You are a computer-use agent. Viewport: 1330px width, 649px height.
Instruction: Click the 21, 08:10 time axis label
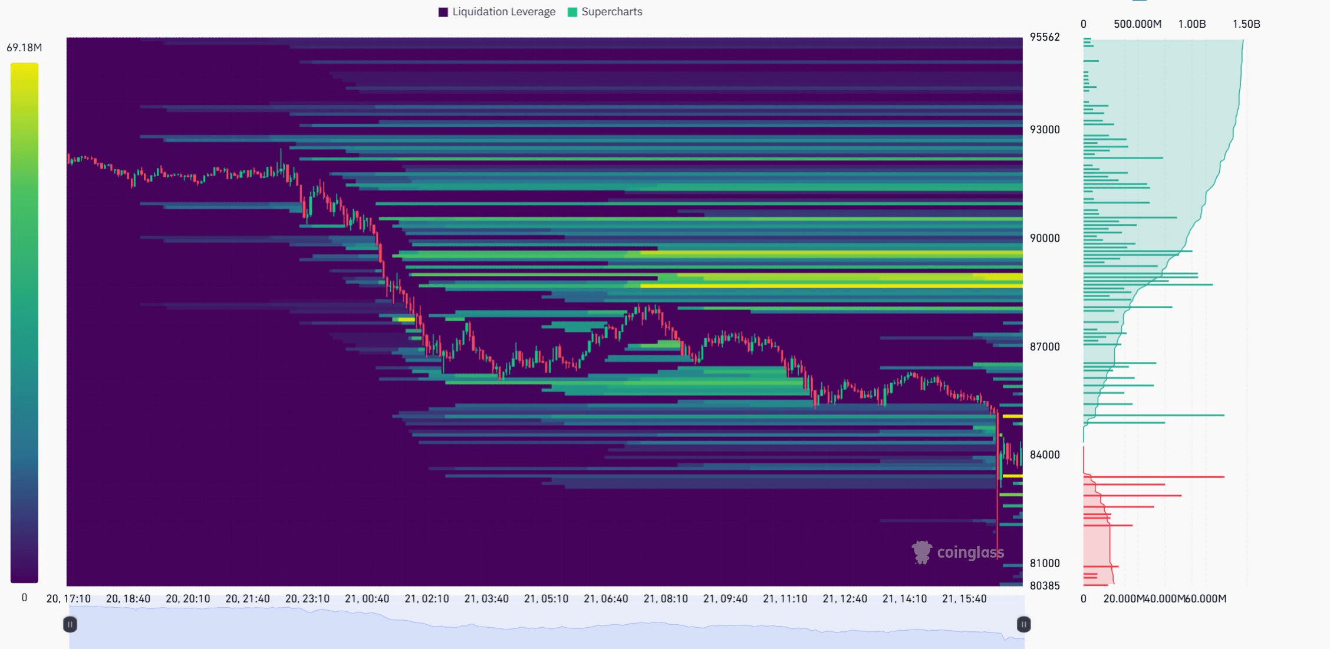pos(665,599)
